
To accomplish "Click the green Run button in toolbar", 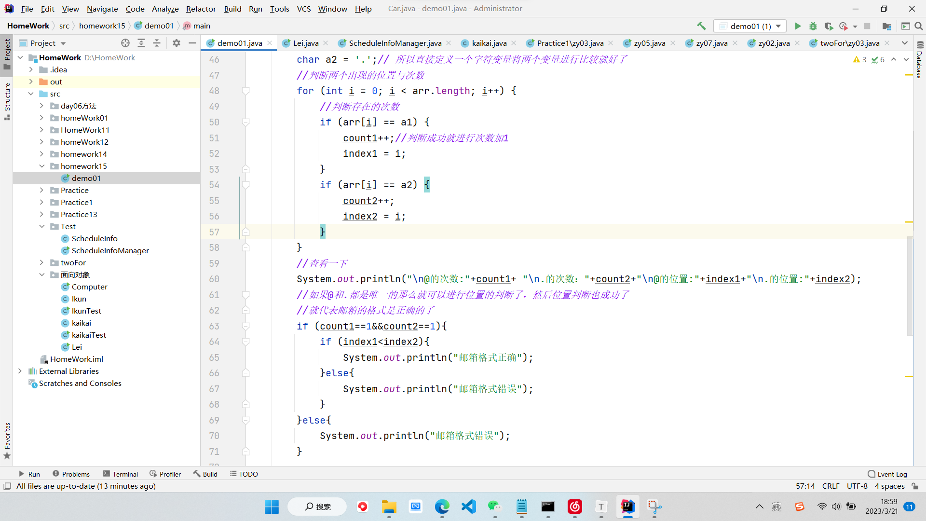I will point(798,26).
